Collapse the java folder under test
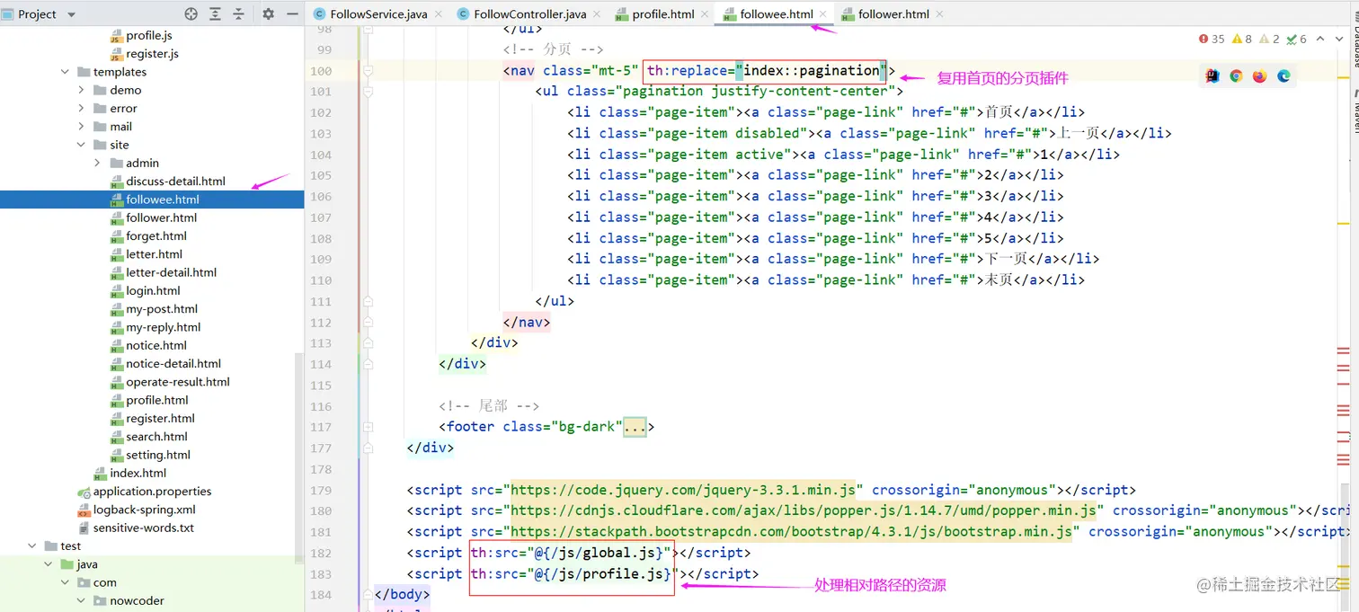This screenshot has height=612, width=1359. click(x=49, y=564)
